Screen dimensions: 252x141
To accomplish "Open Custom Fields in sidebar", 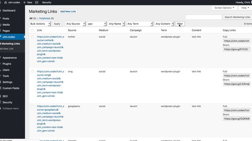I will 11,88.
